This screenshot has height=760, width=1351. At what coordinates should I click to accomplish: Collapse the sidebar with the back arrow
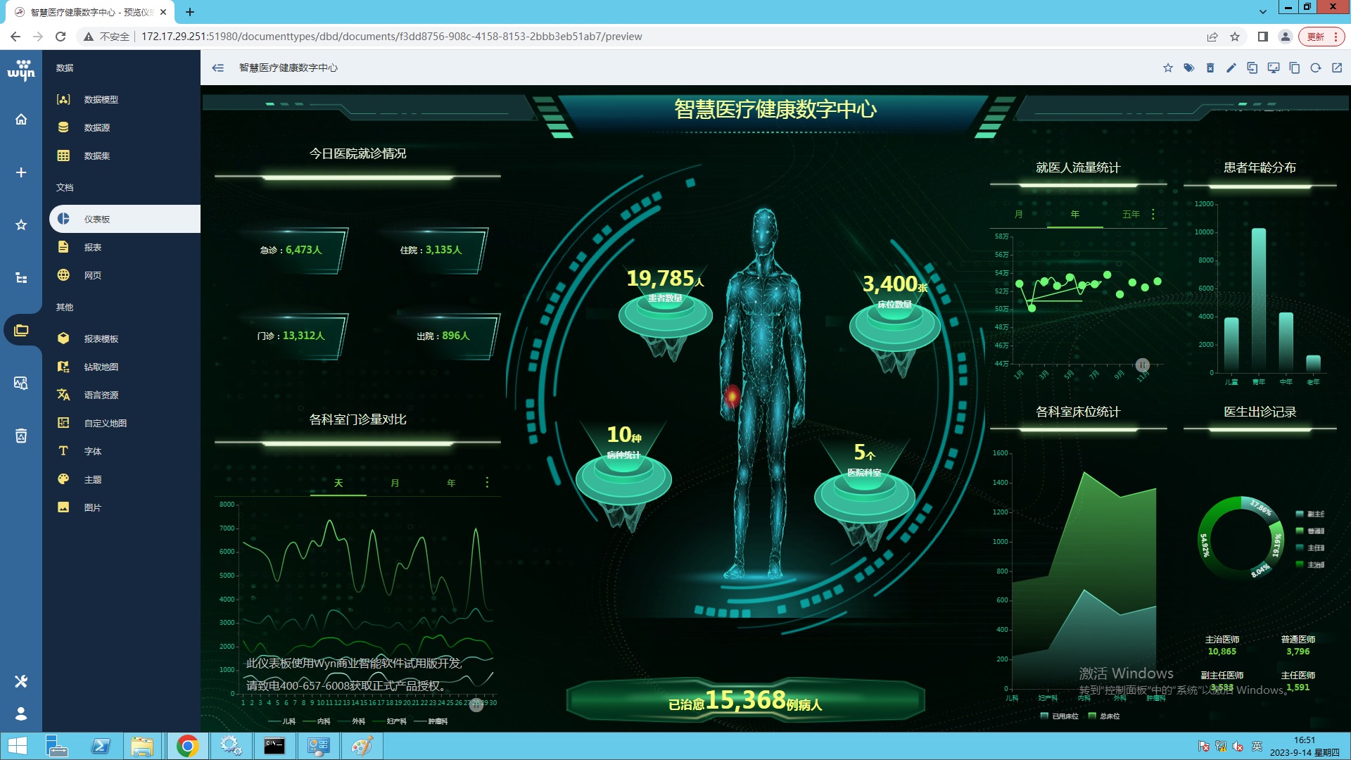[218, 68]
